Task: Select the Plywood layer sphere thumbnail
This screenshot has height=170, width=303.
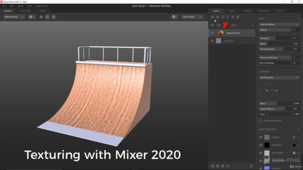Action: click(x=221, y=33)
